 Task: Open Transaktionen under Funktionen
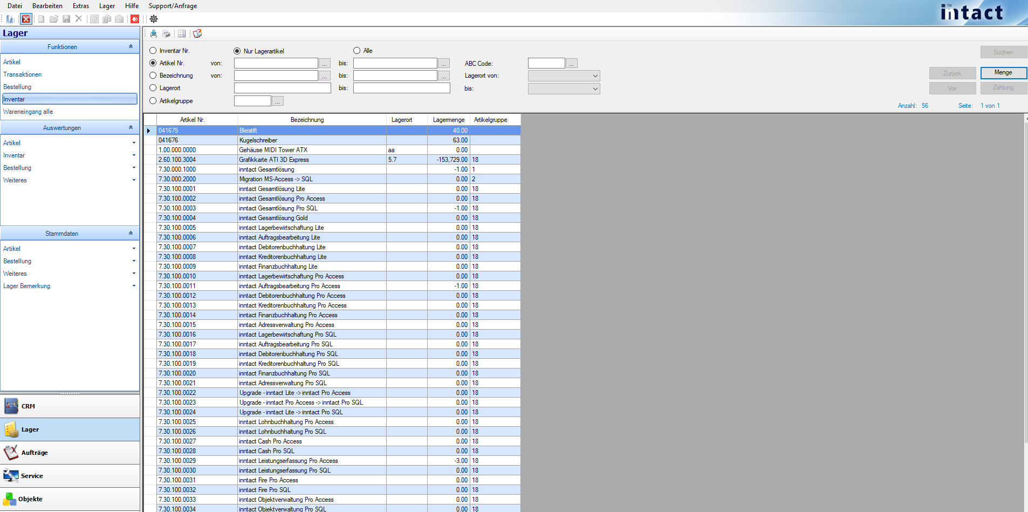23,74
